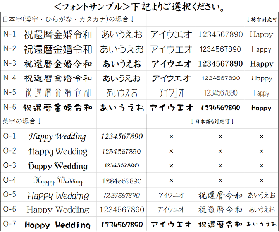The width and height of the screenshot is (279, 232).
Task: Click the 日本字(漢字・ひらがな・カタカナ)の場合 header
Action: pos(68,19)
